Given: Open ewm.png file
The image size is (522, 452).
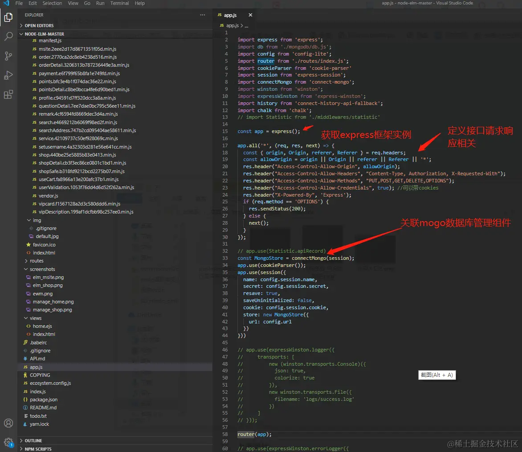Looking at the screenshot, I should (x=43, y=294).
